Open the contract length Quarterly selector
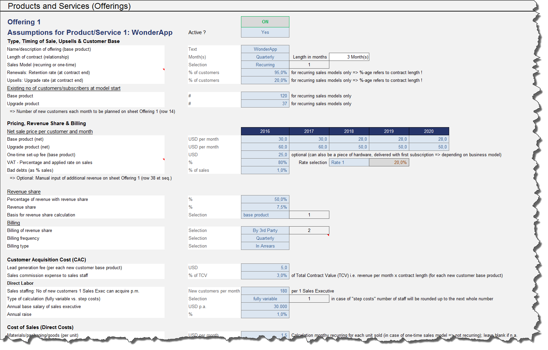This screenshot has width=548, height=350. (265, 57)
